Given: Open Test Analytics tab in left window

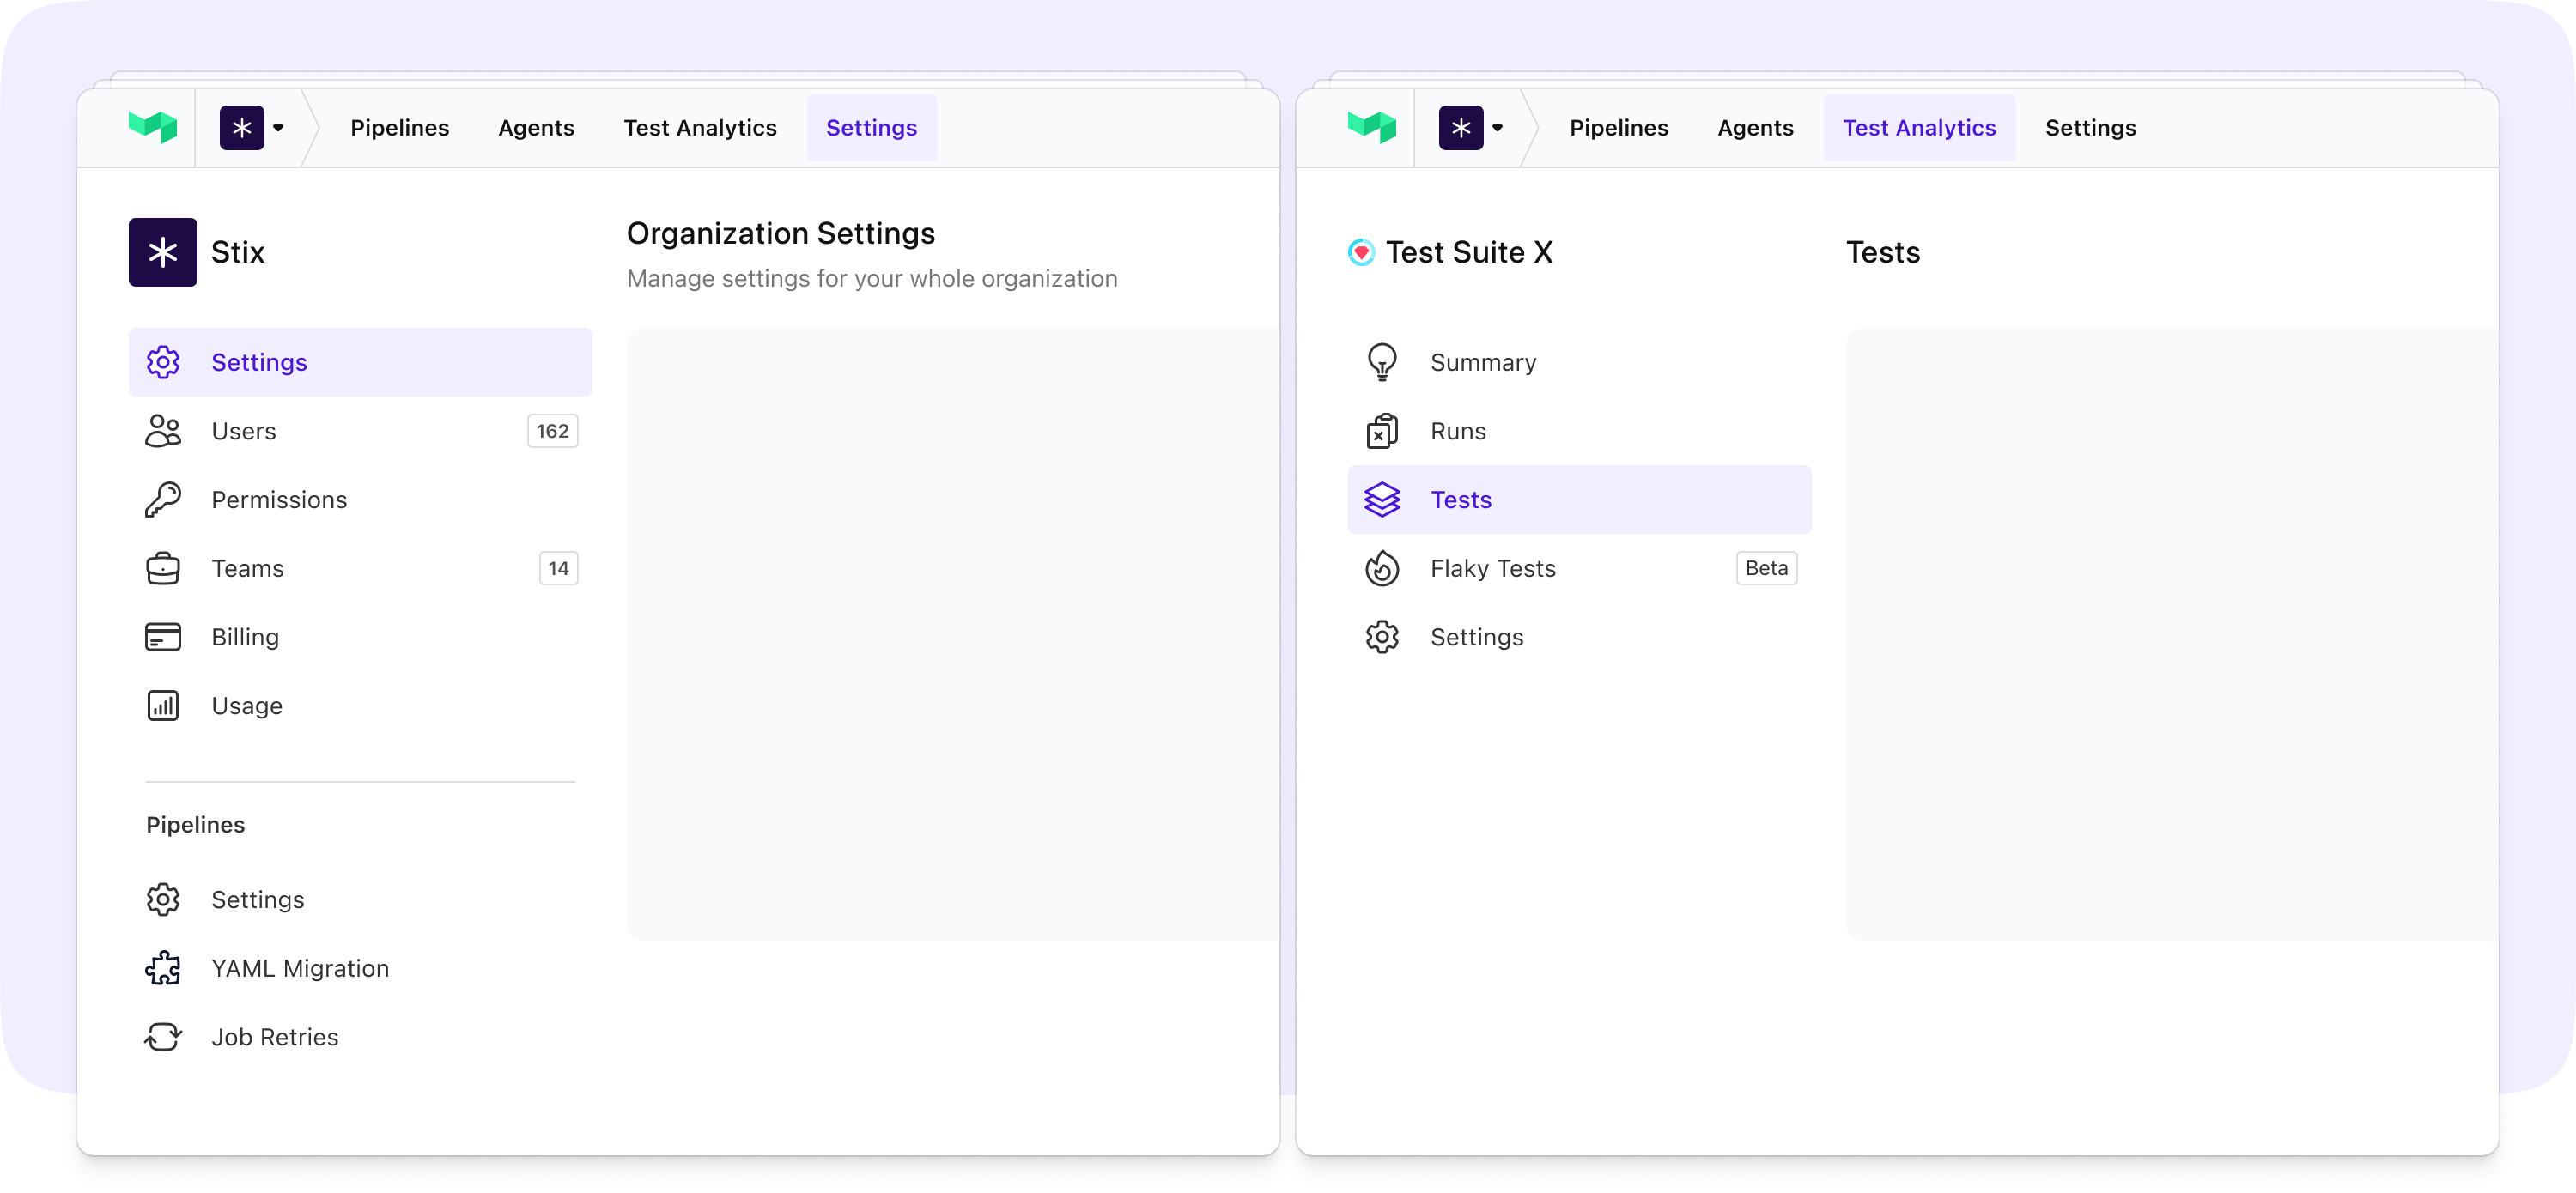Looking at the screenshot, I should coord(700,127).
